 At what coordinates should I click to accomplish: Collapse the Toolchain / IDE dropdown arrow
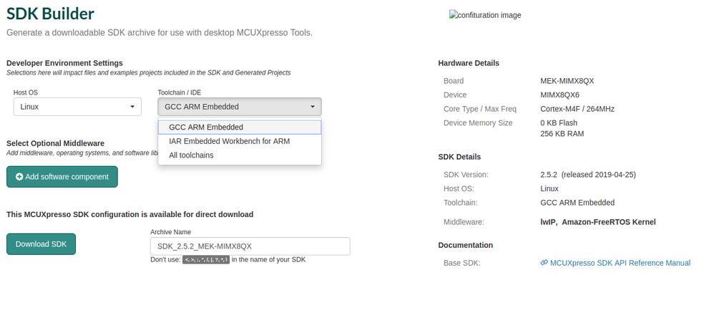[313, 107]
